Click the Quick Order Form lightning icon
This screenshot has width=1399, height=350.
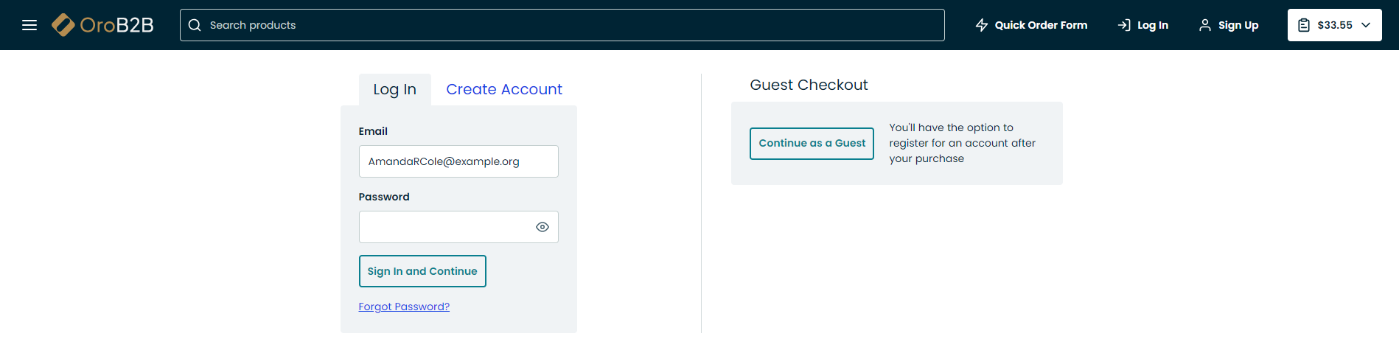pos(982,25)
